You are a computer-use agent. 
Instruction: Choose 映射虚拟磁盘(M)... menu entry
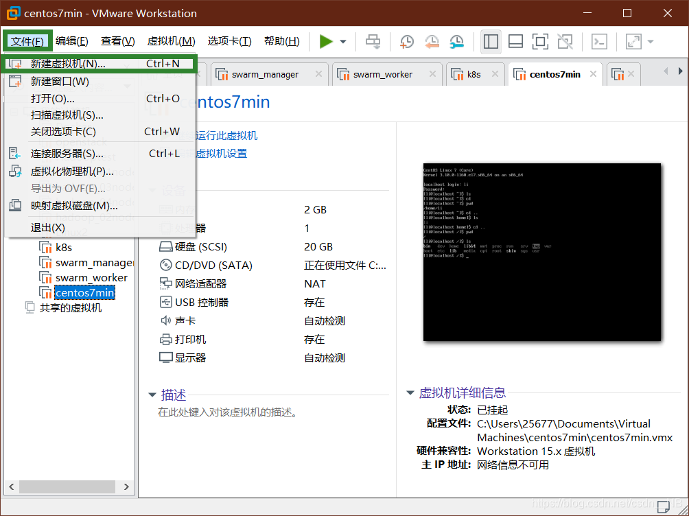click(x=100, y=205)
